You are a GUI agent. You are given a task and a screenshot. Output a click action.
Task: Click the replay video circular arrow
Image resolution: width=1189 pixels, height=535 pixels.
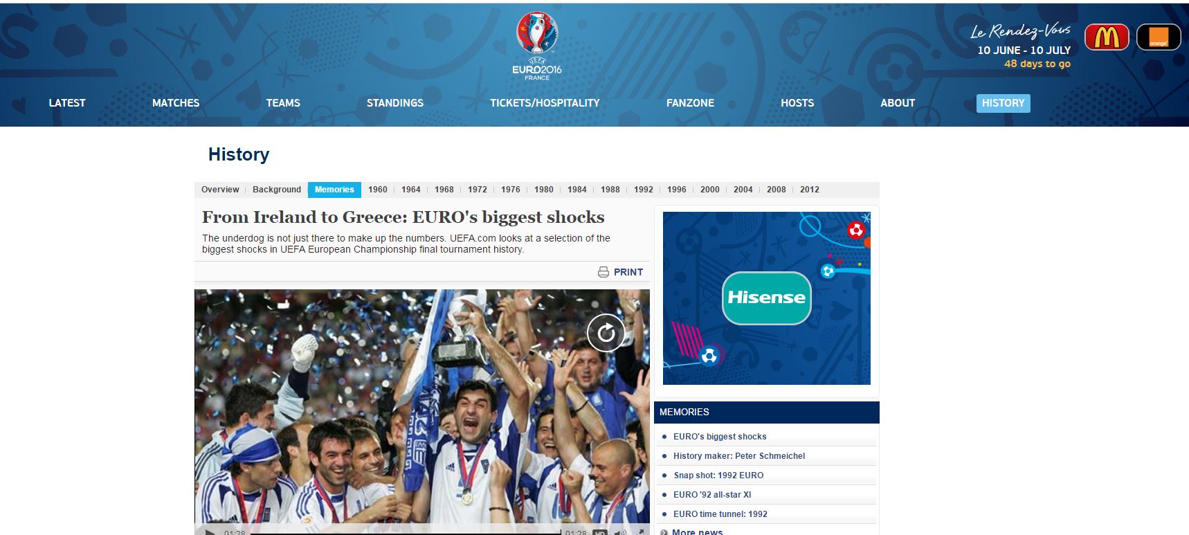pyautogui.click(x=606, y=333)
